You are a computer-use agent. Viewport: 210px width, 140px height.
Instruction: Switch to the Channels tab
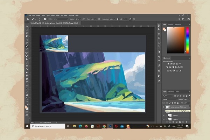tap(171, 92)
